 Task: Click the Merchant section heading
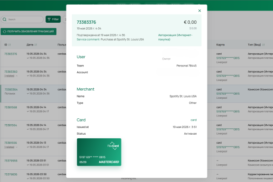(x=86, y=89)
